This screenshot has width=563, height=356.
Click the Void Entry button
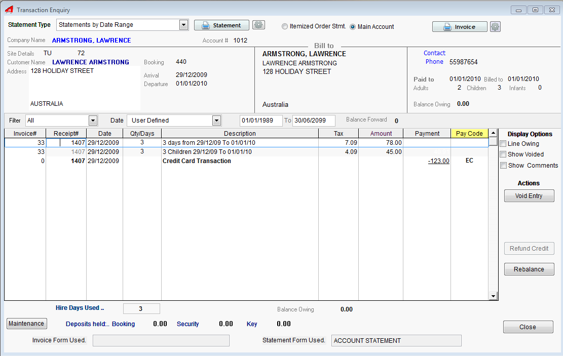[x=529, y=196]
